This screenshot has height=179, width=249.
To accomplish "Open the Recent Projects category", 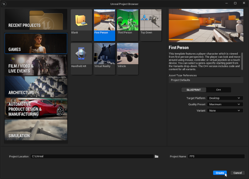I will (x=36, y=19).
